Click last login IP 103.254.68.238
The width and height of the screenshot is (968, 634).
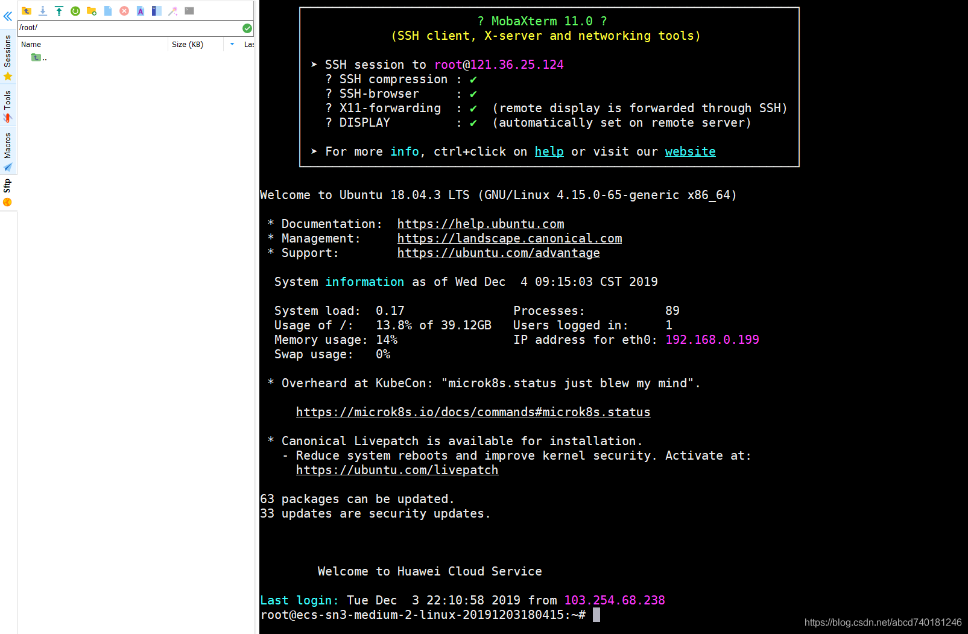(615, 600)
